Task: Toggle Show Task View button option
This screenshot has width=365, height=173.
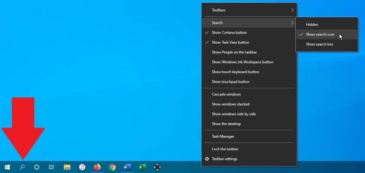Action: pos(249,42)
